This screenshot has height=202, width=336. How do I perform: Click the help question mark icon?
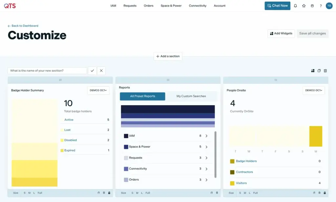point(321,6)
